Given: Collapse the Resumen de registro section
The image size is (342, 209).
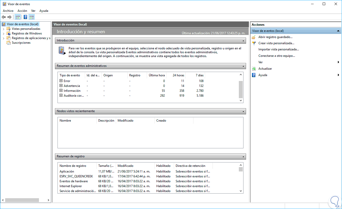Looking at the screenshot, I should [x=243, y=157].
